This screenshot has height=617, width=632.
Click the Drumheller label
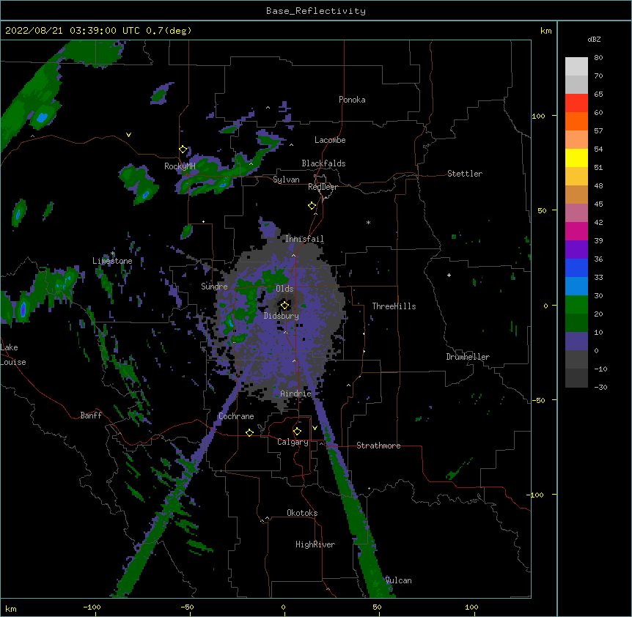pos(468,357)
